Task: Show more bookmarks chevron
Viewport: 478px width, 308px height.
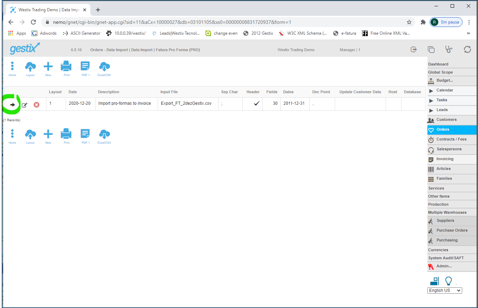Action: click(x=468, y=33)
